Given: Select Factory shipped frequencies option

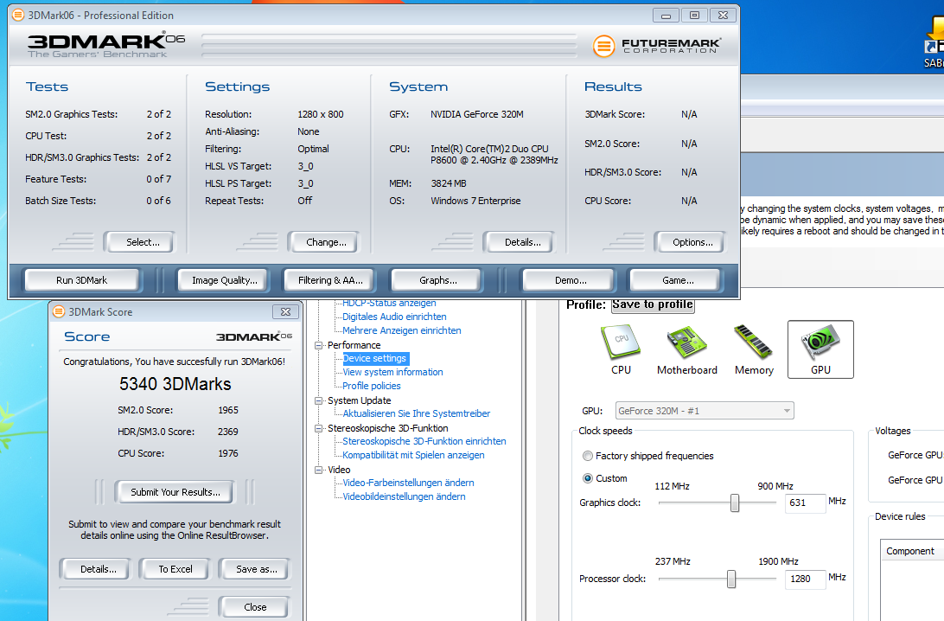Looking at the screenshot, I should 647,456.
